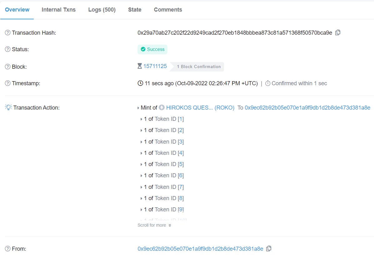
Task: Open the From address link
Action: [x=200, y=249]
